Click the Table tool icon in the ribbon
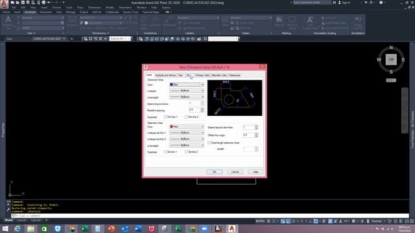 225,19
